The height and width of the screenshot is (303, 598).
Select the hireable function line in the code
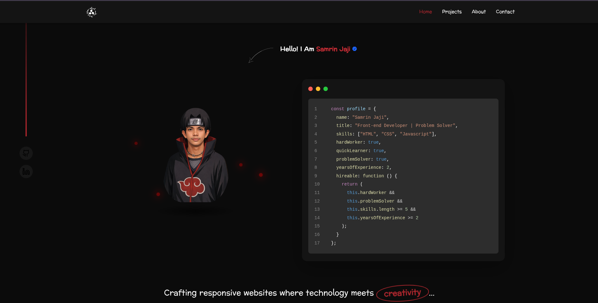pyautogui.click(x=366, y=176)
